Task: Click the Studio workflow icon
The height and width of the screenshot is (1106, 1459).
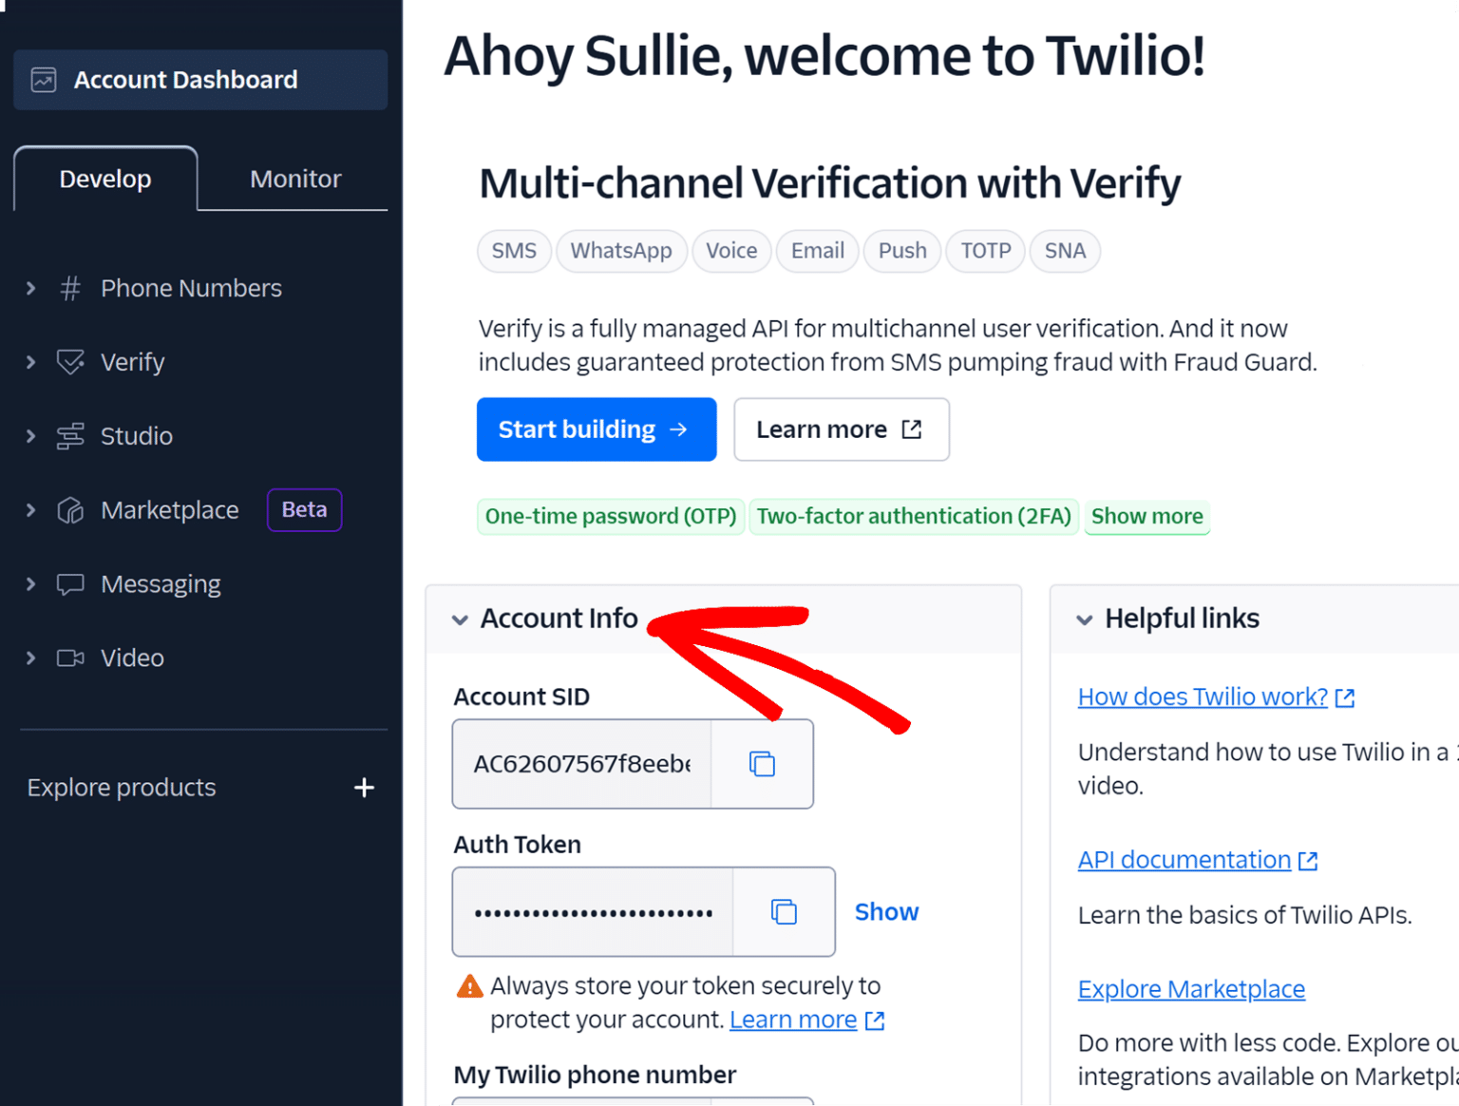Action: [x=69, y=436]
